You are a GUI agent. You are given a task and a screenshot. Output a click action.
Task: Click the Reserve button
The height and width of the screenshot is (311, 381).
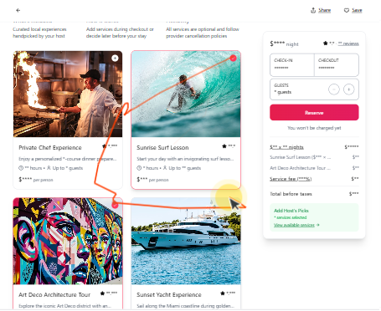click(x=314, y=113)
